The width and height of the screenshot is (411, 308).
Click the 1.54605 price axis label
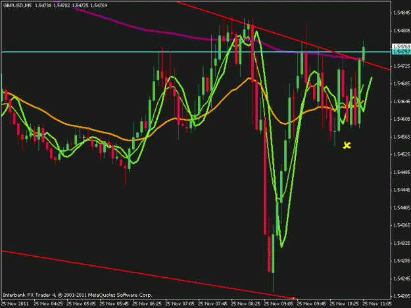402,119
